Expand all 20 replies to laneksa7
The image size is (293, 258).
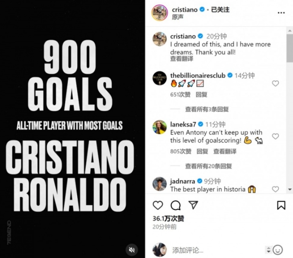coord(209,166)
